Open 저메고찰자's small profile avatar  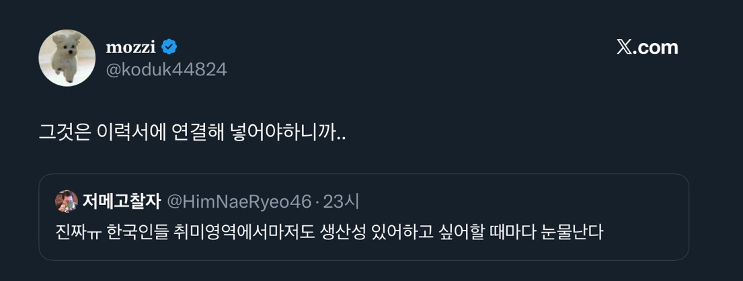[67, 201]
